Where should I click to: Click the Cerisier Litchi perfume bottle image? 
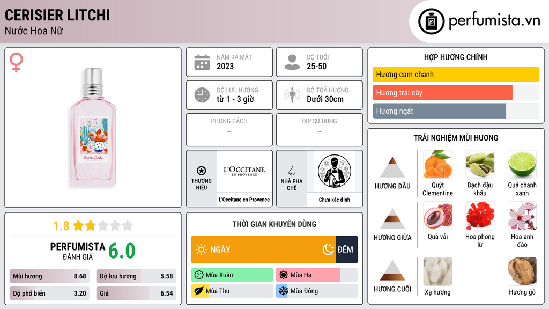(x=93, y=128)
